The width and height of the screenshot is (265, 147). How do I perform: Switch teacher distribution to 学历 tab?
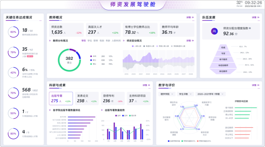click(x=84, y=41)
